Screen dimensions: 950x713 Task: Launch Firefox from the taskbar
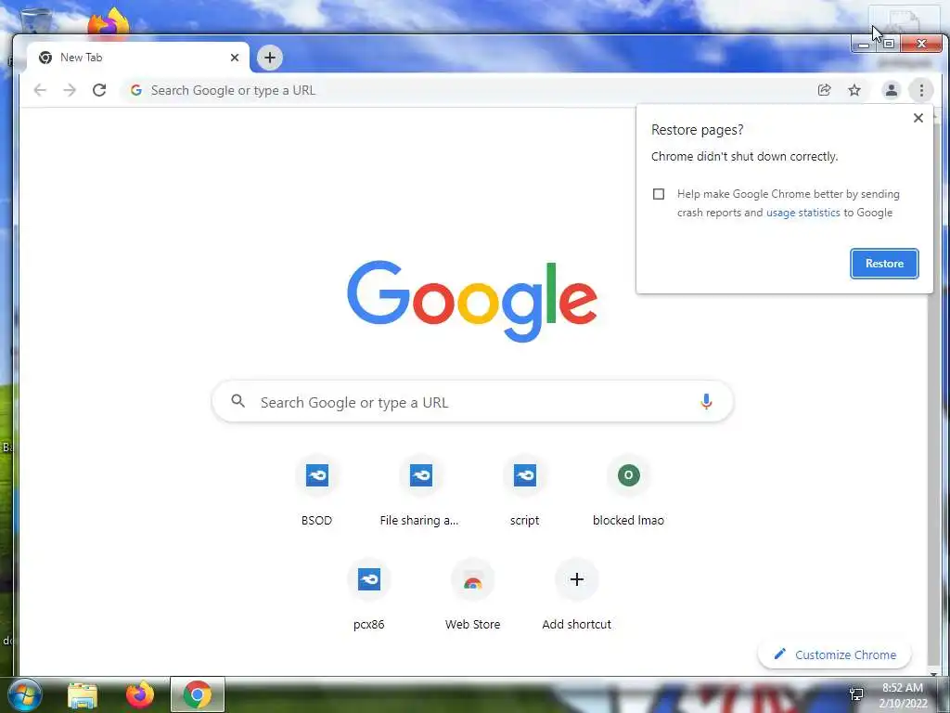[x=140, y=694]
